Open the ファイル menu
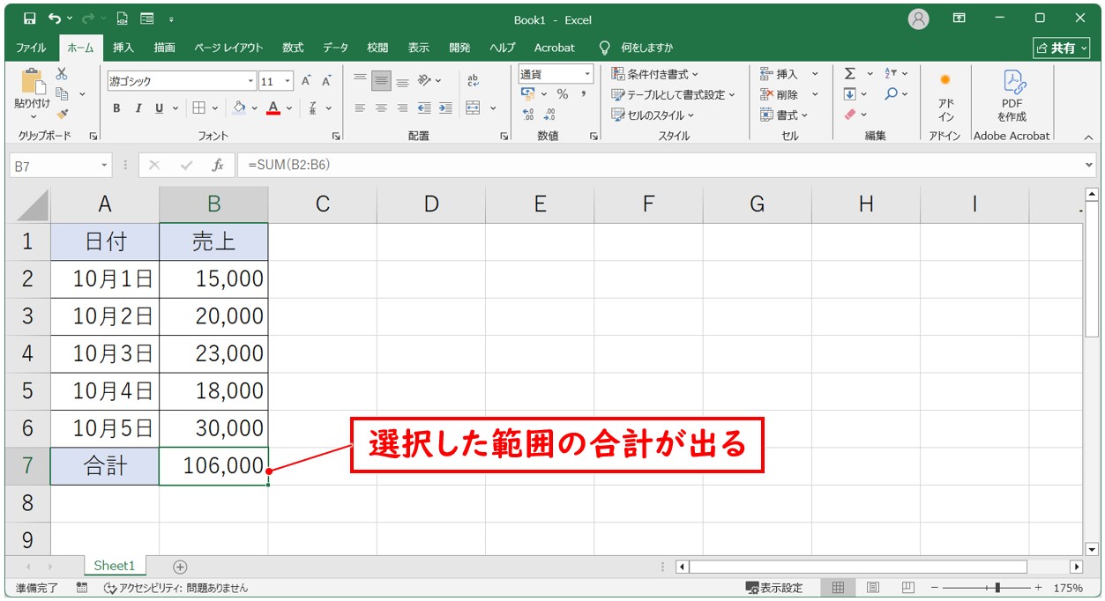The height and width of the screenshot is (601, 1105). [31, 48]
